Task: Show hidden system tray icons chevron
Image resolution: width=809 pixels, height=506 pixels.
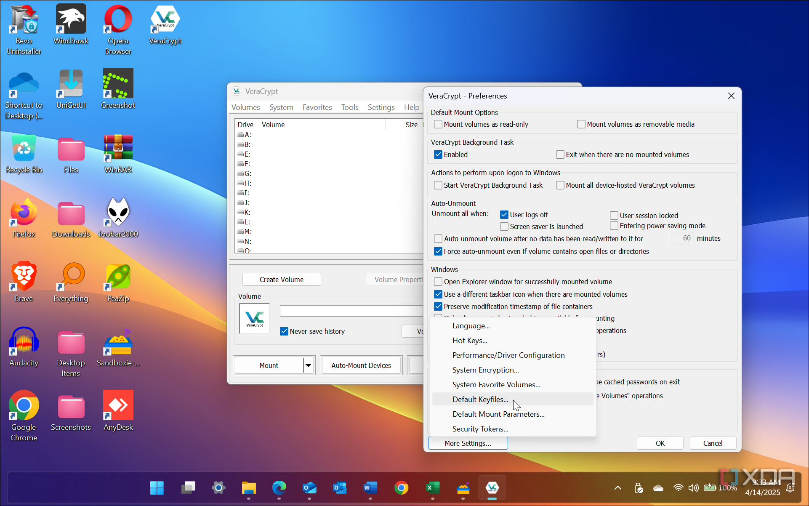Action: 617,488
